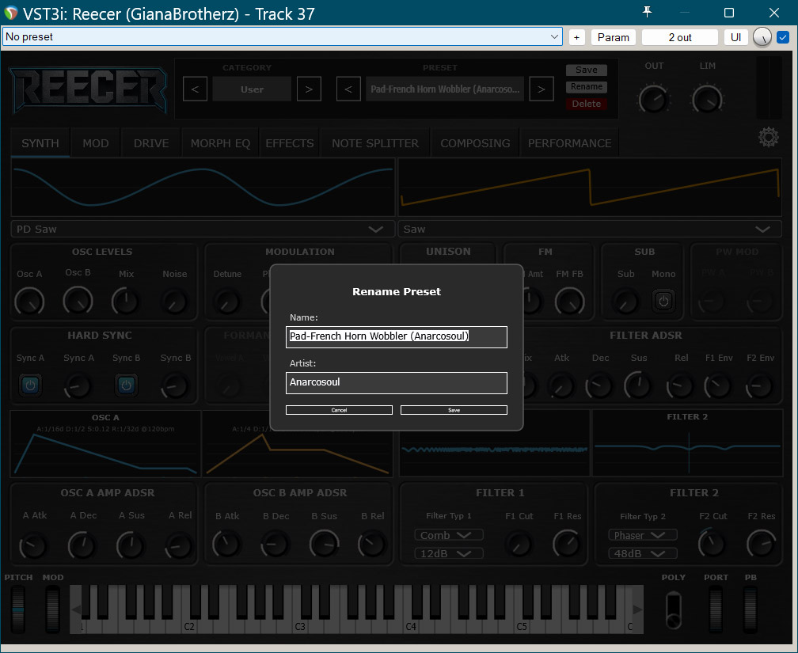This screenshot has height=653, width=798.
Task: Toggle the Sub Mono power button
Action: pos(663,301)
